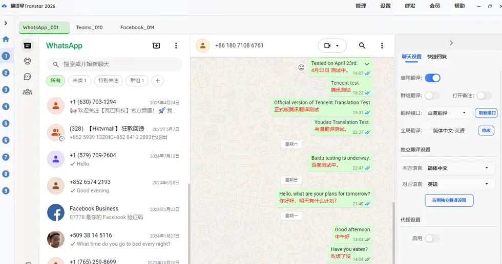The height and width of the screenshot is (264, 502).
Task: Collapse the right settings panel chevron
Action: click(x=451, y=43)
